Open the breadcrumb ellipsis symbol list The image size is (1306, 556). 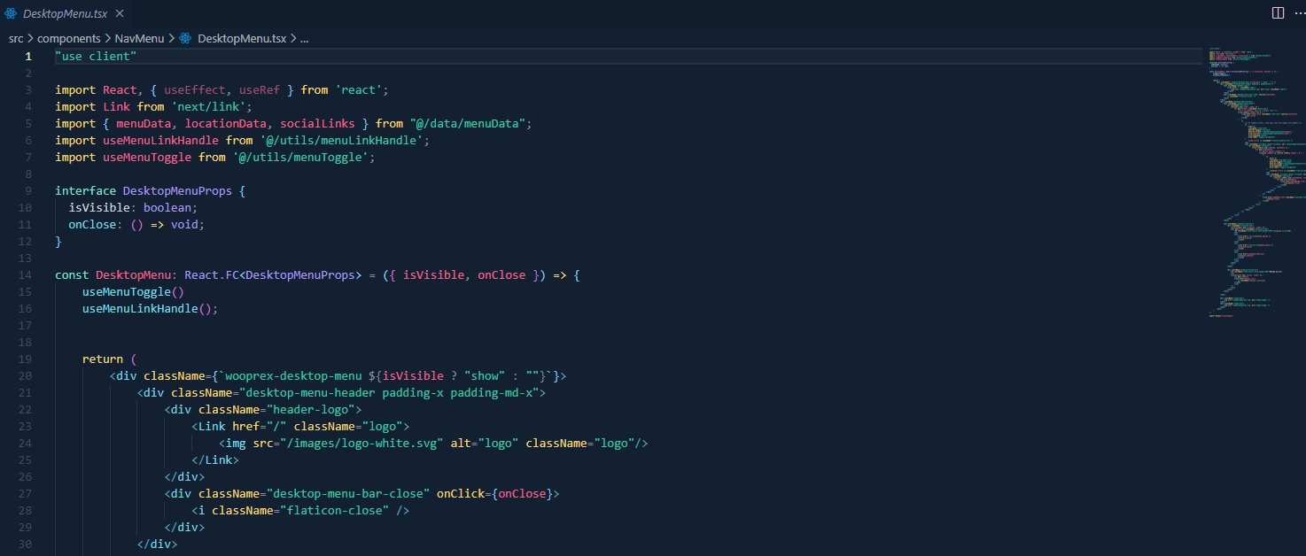pyautogui.click(x=305, y=39)
